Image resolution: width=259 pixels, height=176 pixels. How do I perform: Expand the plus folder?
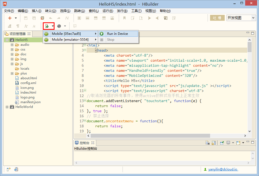click(x=12, y=73)
